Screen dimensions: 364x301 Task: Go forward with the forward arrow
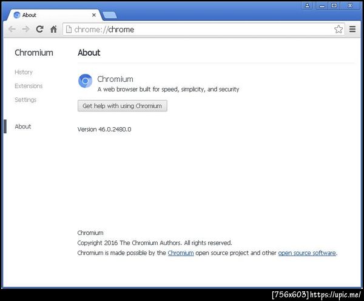[25, 29]
